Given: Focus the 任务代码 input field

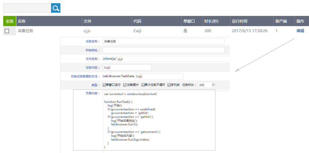Looking at the screenshot, I should 127,68.
